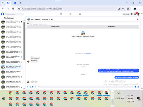Open Magdalena's conversation in the list
143x107 pixels.
[11, 77]
